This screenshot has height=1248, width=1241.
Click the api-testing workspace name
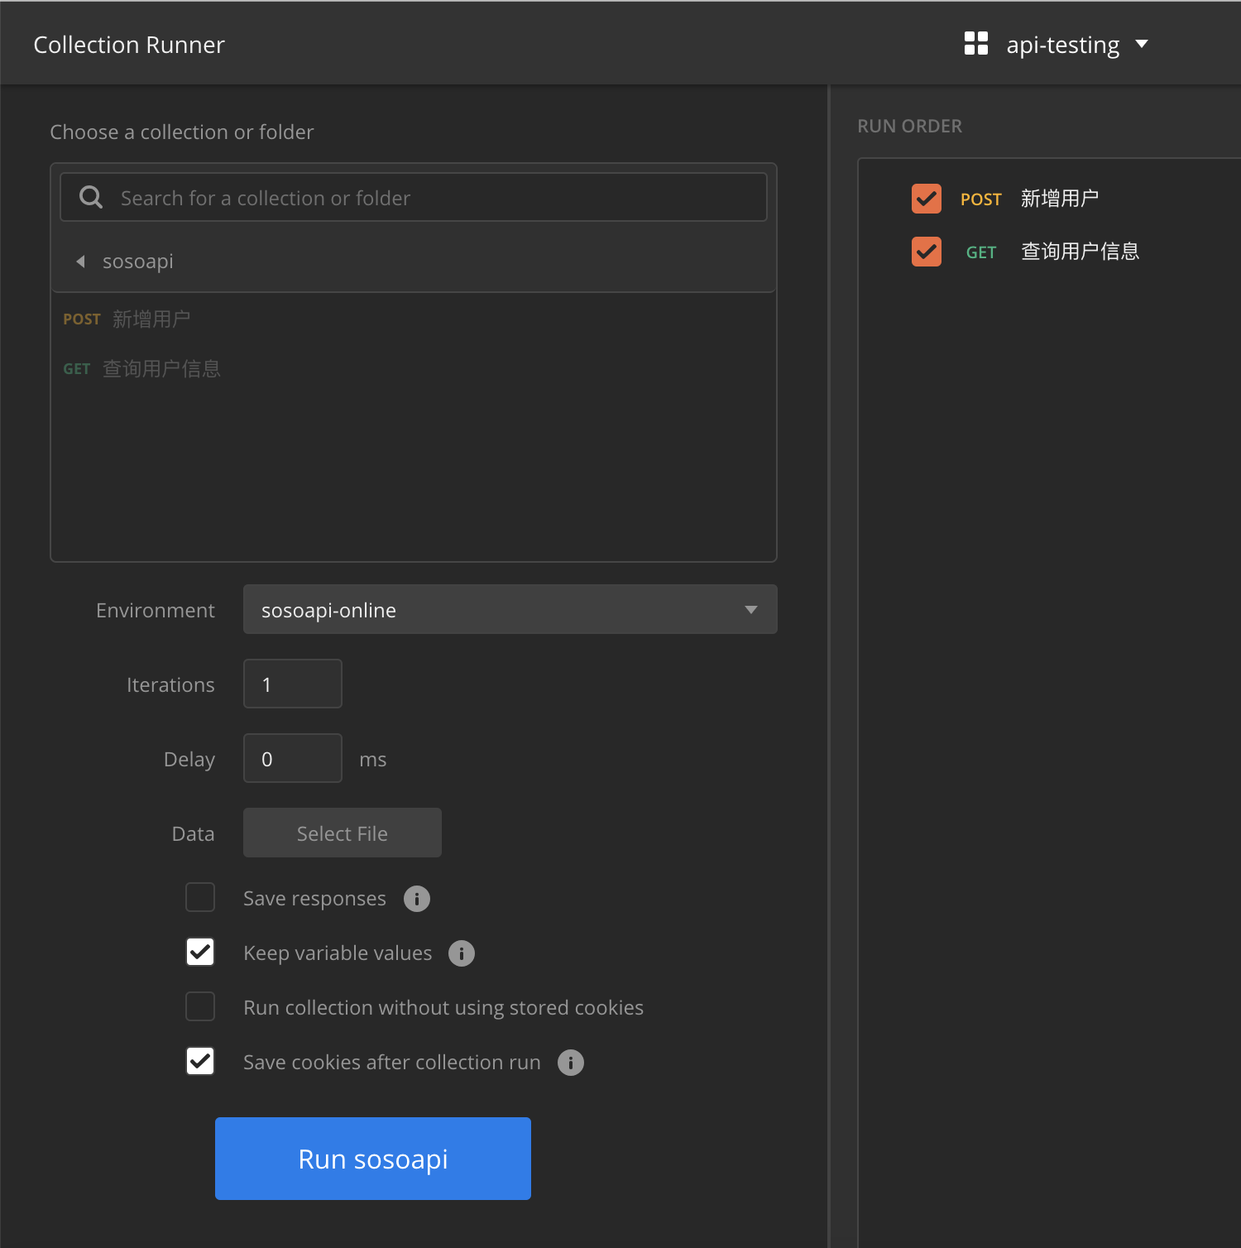click(1063, 45)
